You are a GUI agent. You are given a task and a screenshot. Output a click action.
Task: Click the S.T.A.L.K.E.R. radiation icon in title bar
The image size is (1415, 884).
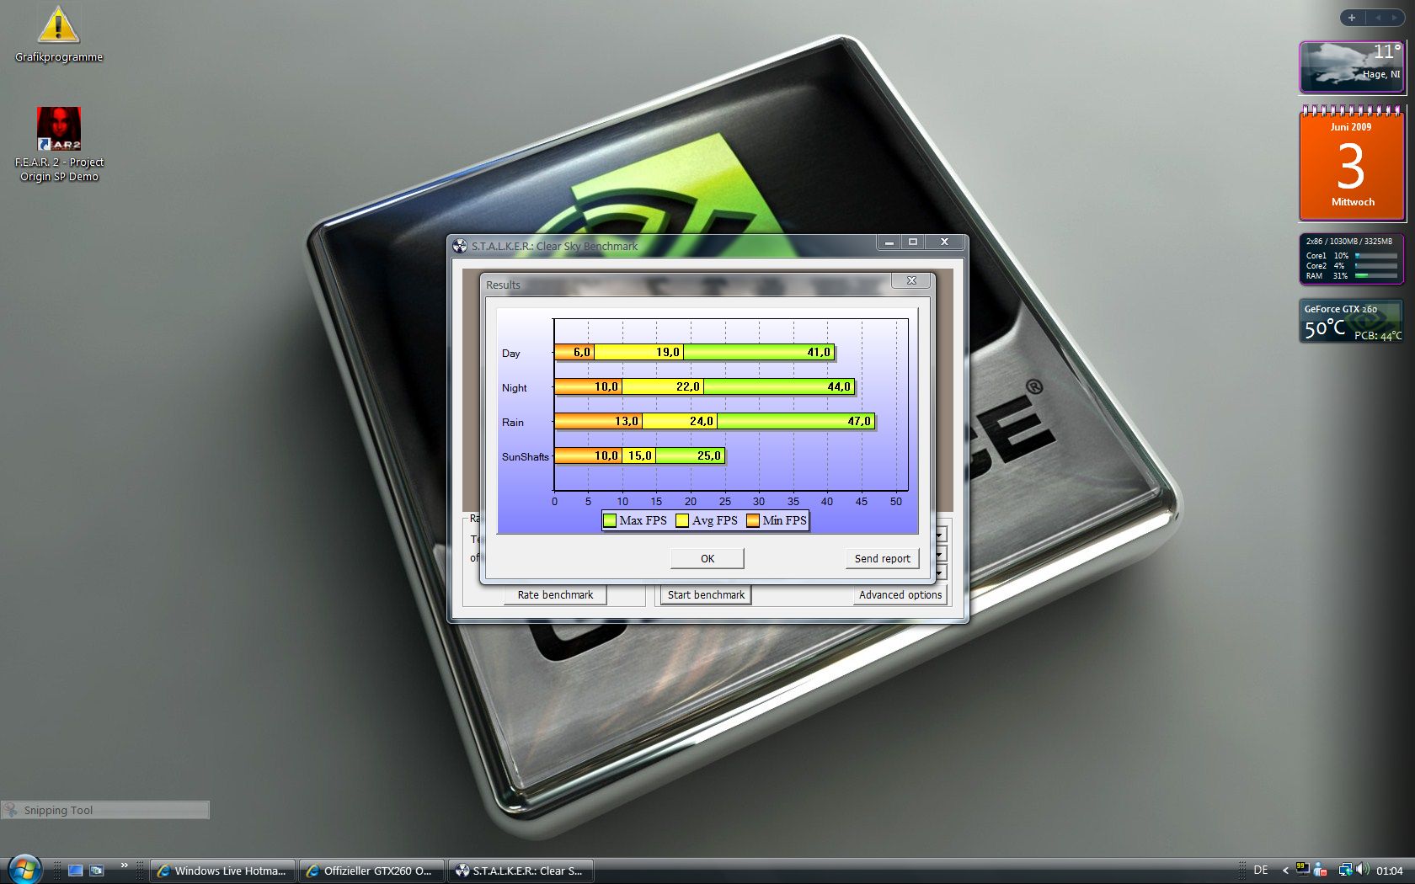(460, 246)
